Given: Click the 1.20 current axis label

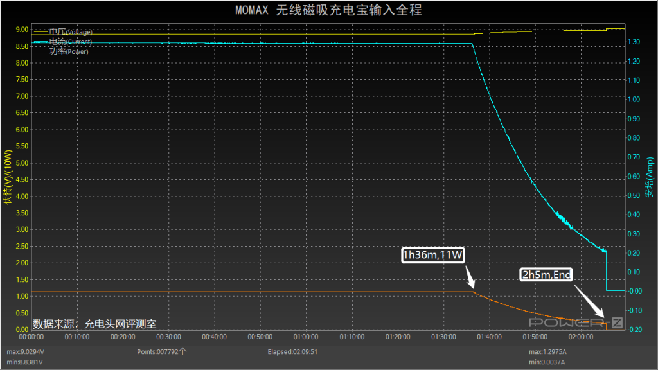Looking at the screenshot, I should point(634,61).
